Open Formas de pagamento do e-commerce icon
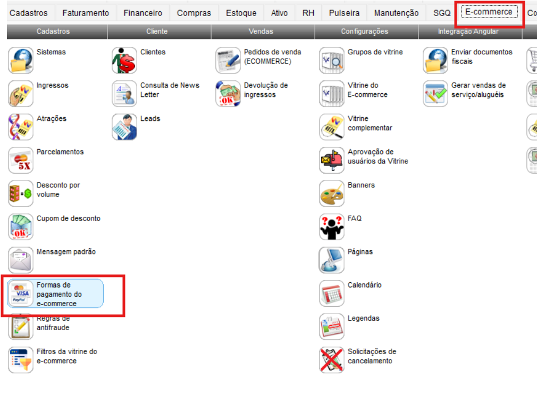 21,293
